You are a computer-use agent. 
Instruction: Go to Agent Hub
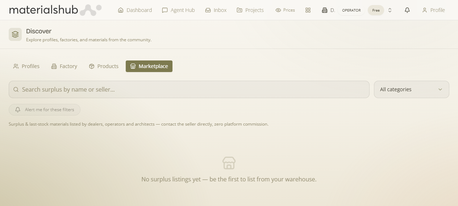tap(178, 10)
